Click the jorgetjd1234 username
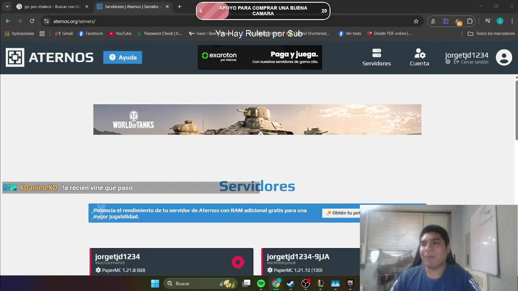The image size is (518, 291). click(467, 55)
